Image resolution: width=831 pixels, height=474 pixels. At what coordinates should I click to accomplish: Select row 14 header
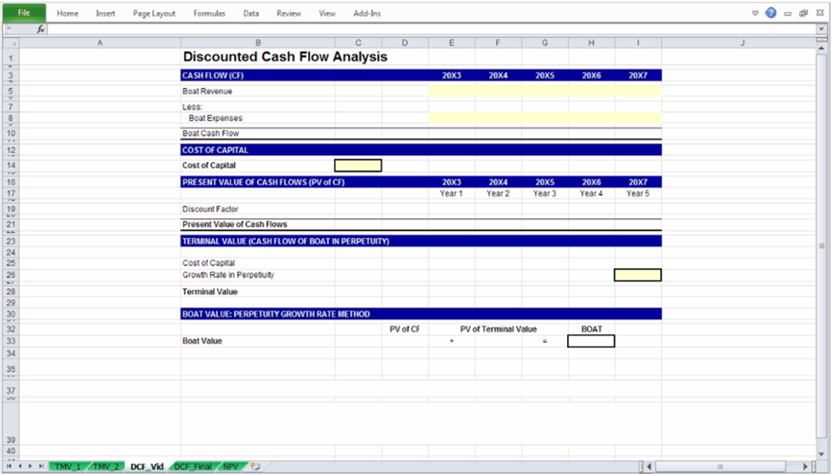tap(10, 165)
